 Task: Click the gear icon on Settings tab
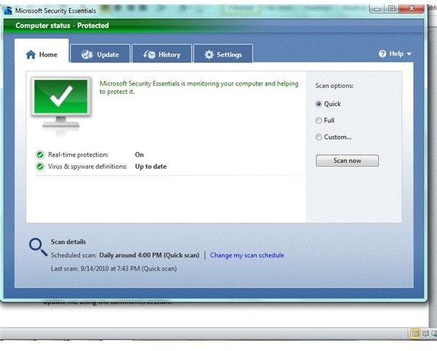tap(209, 55)
